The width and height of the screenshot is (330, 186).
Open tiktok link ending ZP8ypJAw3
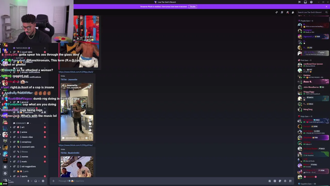click(76, 72)
